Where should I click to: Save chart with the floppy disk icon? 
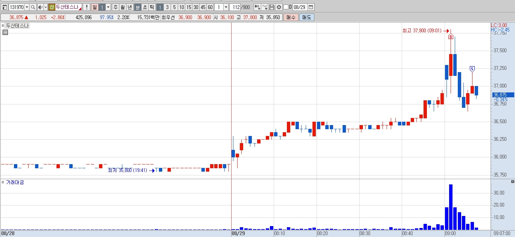[272, 7]
